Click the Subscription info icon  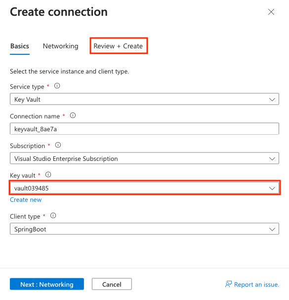(x=58, y=145)
